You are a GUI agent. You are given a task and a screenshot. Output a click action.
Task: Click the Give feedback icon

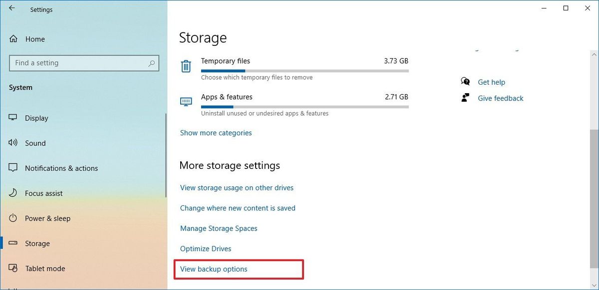click(465, 98)
